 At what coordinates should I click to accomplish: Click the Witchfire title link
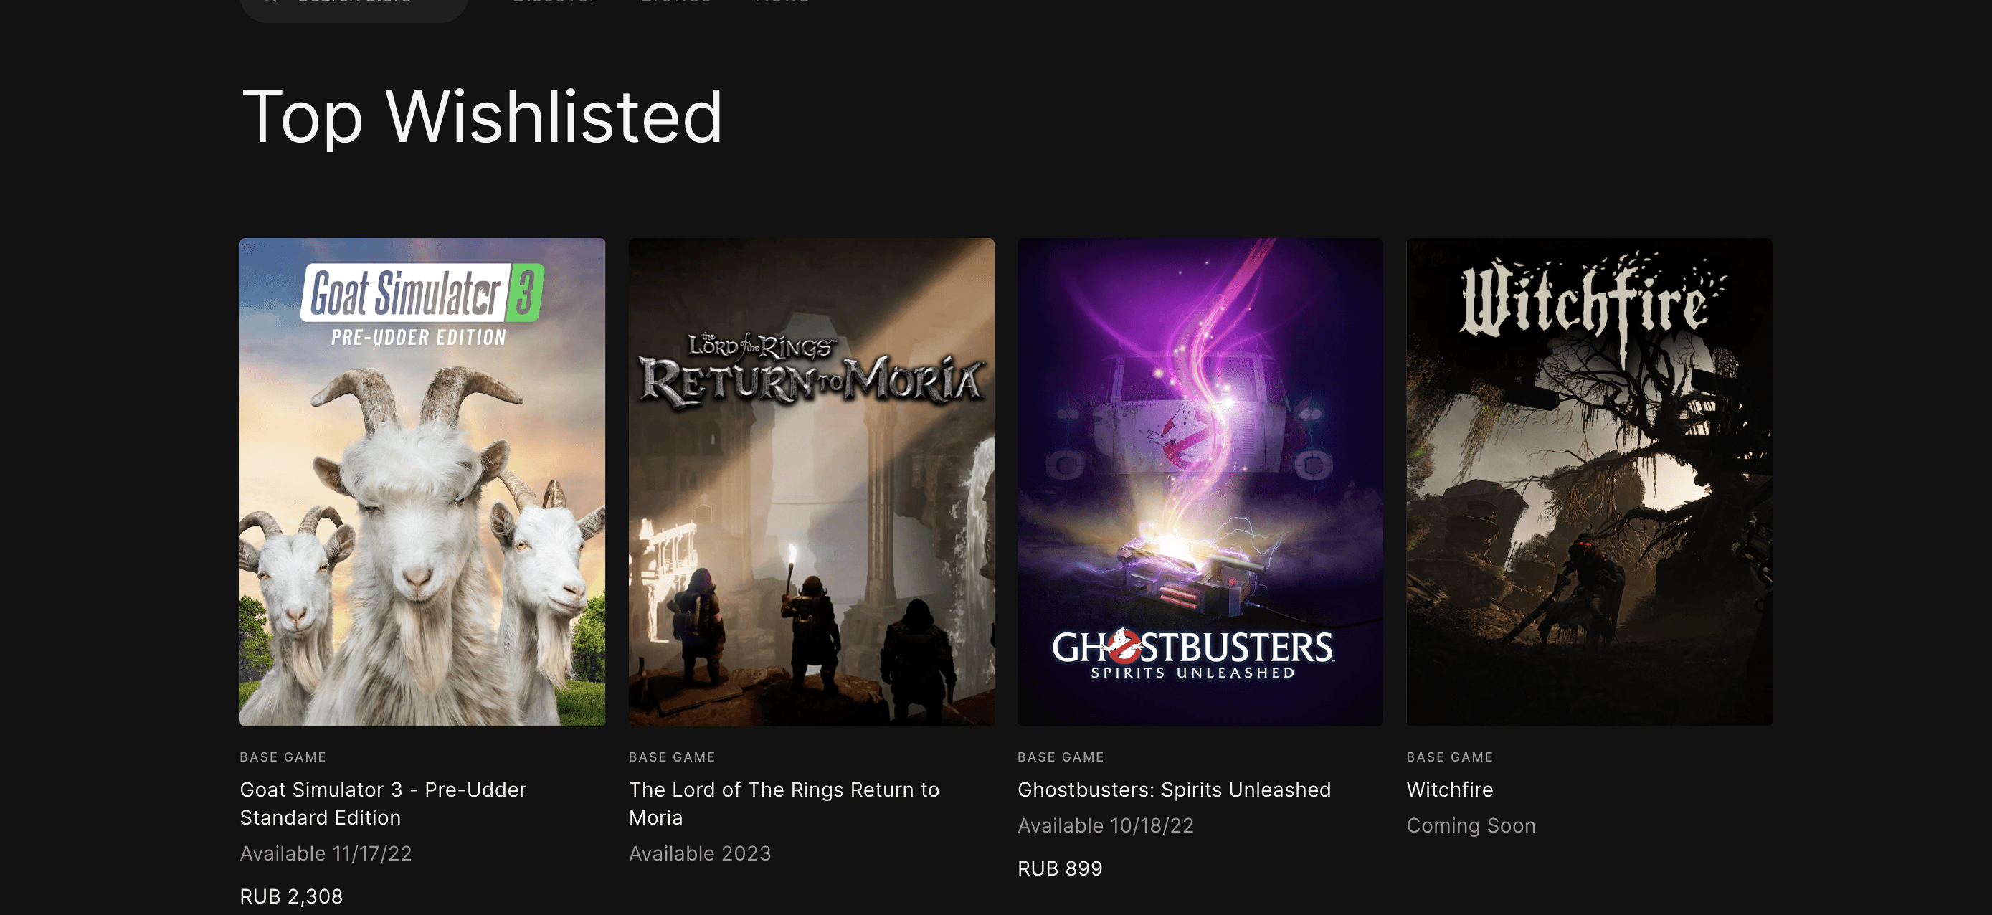pyautogui.click(x=1449, y=790)
